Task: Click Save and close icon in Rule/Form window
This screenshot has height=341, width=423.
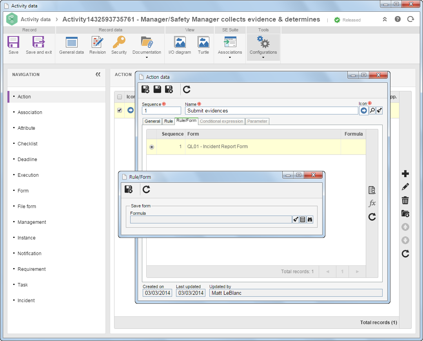Action: point(129,189)
